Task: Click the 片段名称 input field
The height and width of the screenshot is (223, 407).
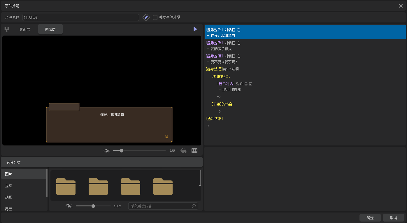Action: [81, 17]
